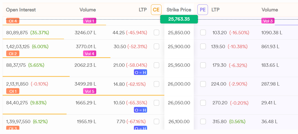298x134 pixels.
Task: Tick the CE checkbox for 25,850.00 strike
Action: tap(156, 33)
